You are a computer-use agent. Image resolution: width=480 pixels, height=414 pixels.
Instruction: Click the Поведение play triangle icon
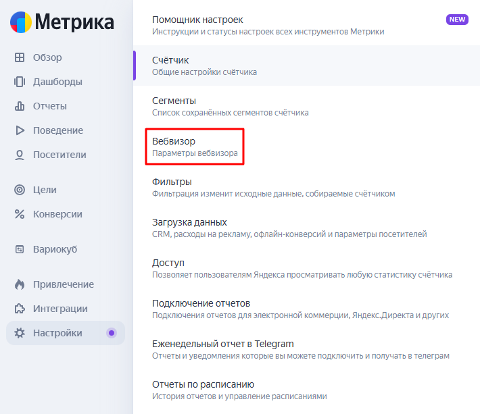point(20,130)
